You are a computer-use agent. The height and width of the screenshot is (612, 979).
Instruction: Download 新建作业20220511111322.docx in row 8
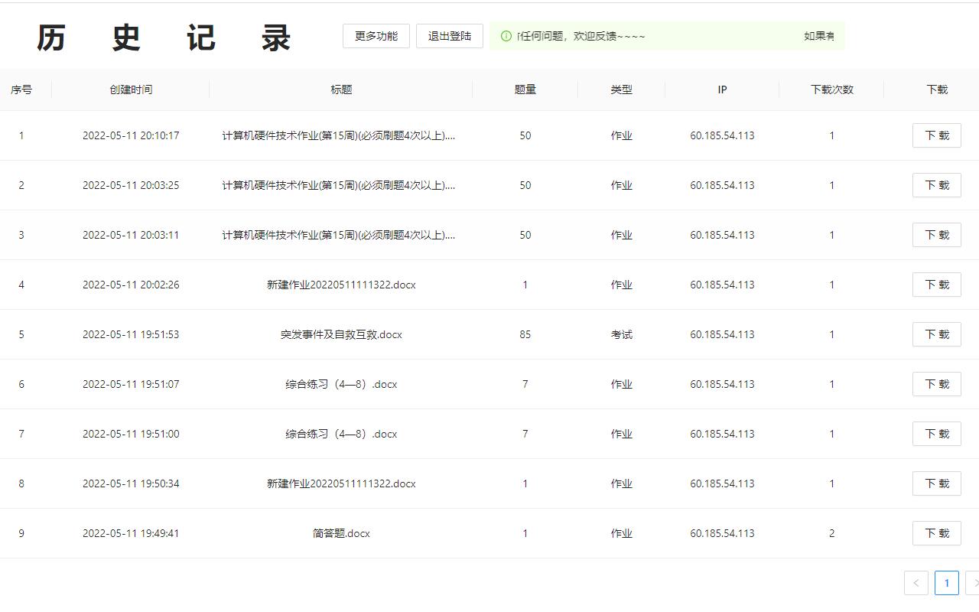click(936, 483)
